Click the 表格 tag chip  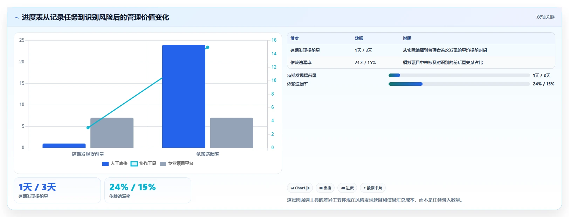[x=325, y=188]
